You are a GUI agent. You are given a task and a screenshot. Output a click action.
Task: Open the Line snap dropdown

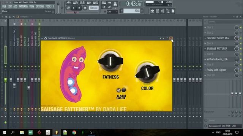[112, 12]
